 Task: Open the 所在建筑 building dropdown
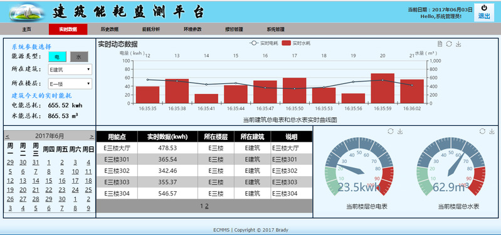click(x=70, y=70)
